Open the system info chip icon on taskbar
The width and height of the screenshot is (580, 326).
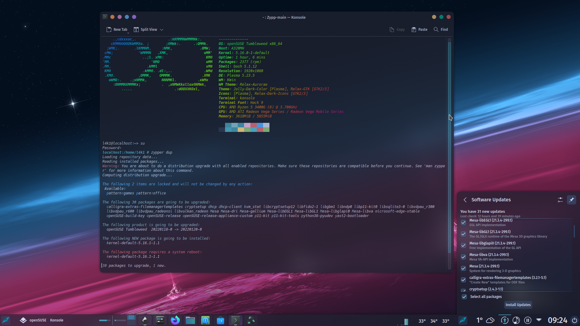pos(205,320)
